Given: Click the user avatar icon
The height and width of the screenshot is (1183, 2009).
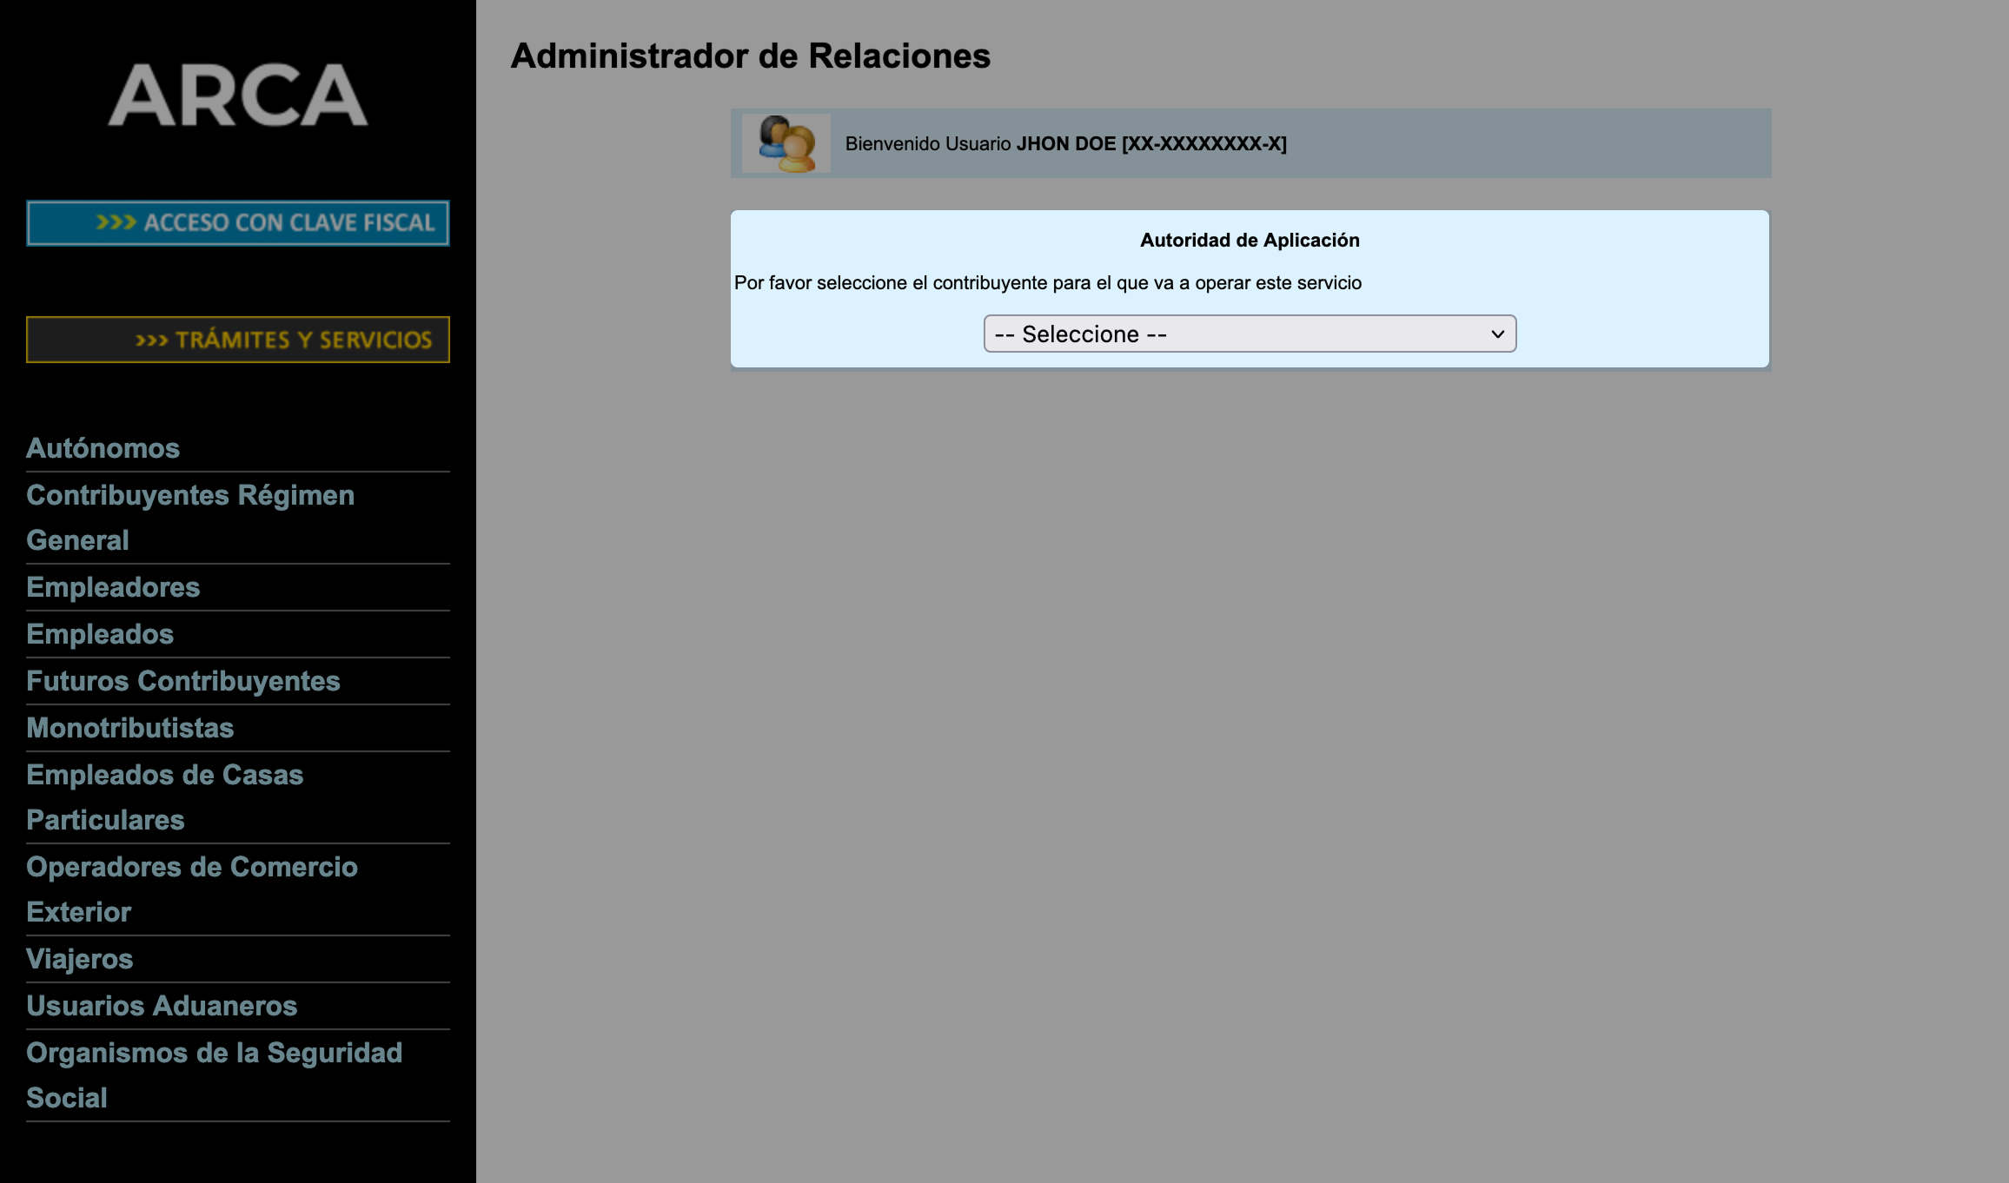Looking at the screenshot, I should [x=786, y=143].
